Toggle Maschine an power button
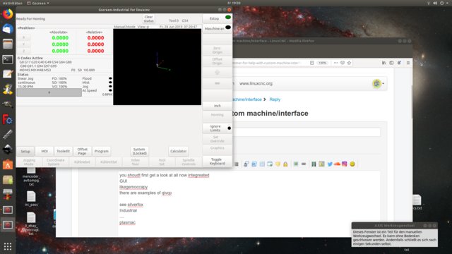Image resolution: width=452 pixels, height=254 pixels. [217, 28]
